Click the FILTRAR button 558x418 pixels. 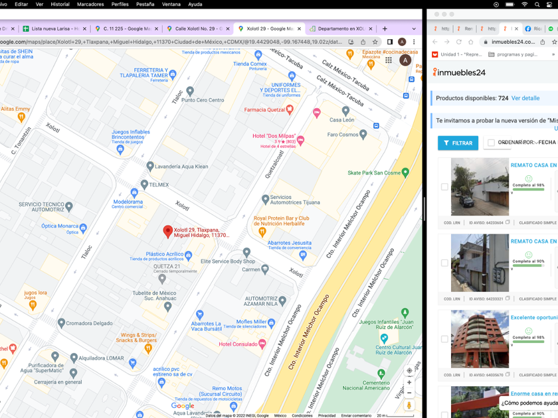coord(458,143)
